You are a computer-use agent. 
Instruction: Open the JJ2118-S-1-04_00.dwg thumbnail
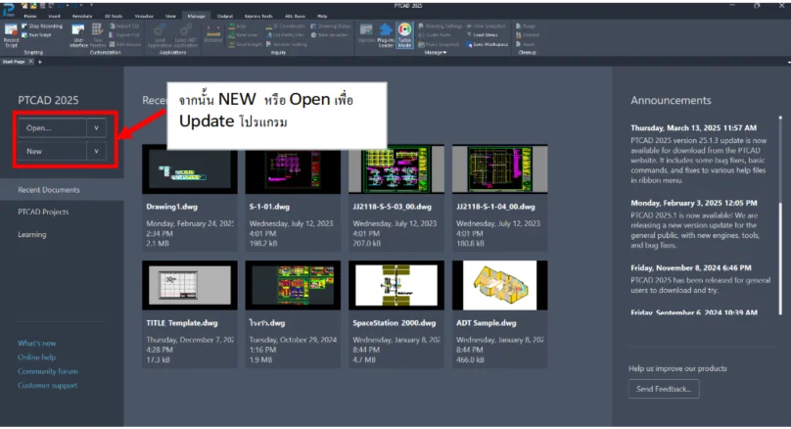click(x=500, y=169)
